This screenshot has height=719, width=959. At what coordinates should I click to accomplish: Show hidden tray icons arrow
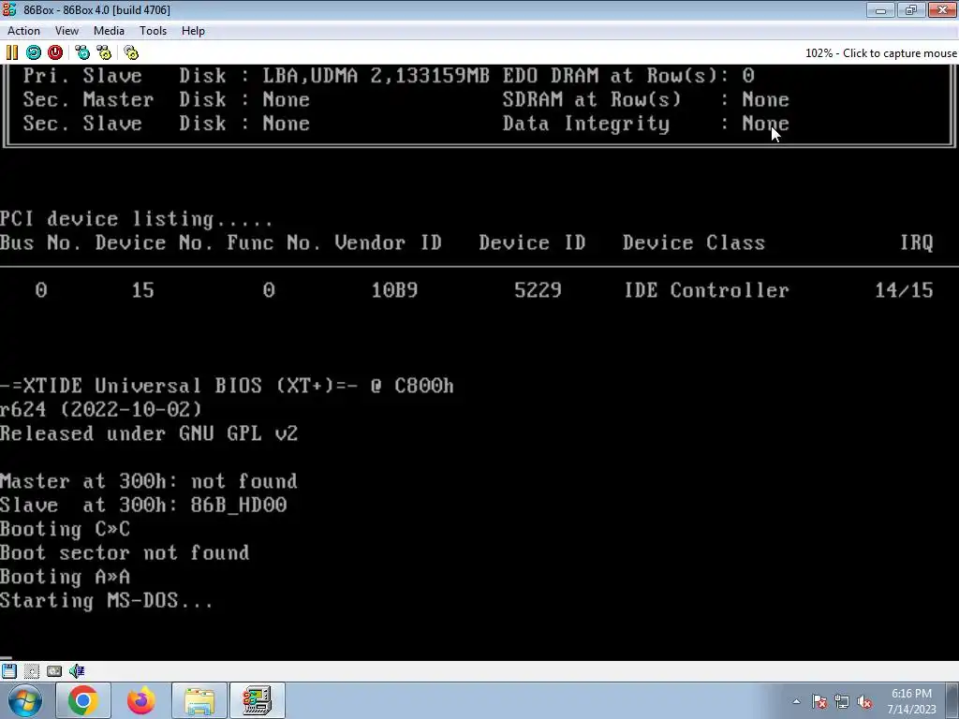click(x=796, y=702)
